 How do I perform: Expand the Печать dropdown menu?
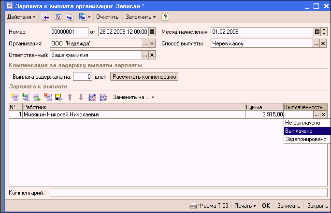245,206
